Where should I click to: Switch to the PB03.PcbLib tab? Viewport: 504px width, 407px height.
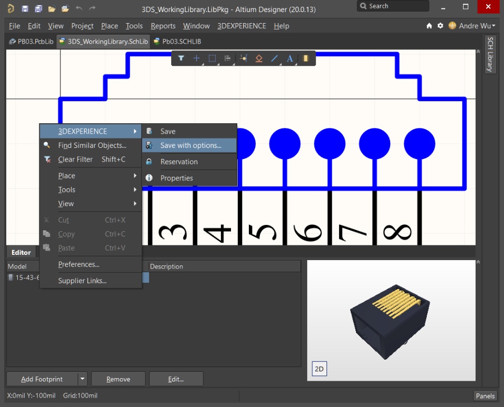point(31,41)
